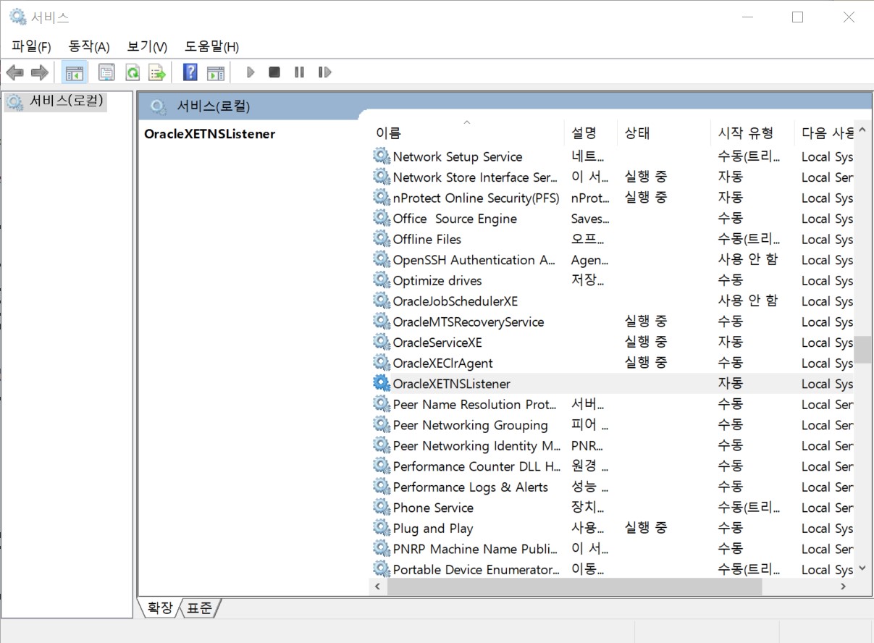The width and height of the screenshot is (874, 643).
Task: Click gear icon of Optimize drives row
Action: (382, 280)
